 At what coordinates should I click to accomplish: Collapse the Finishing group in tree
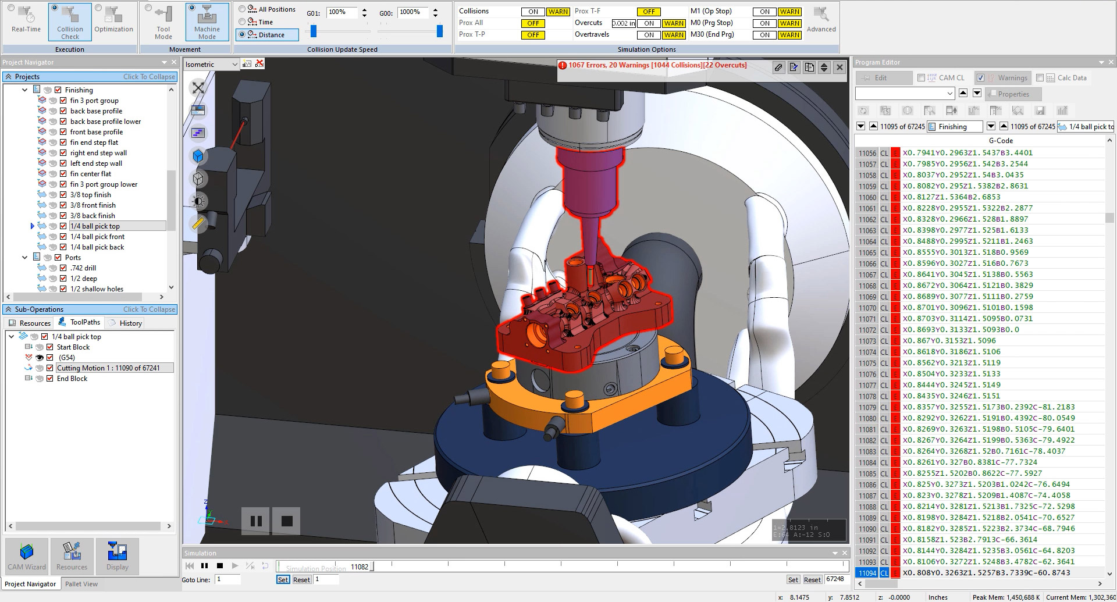(x=25, y=90)
